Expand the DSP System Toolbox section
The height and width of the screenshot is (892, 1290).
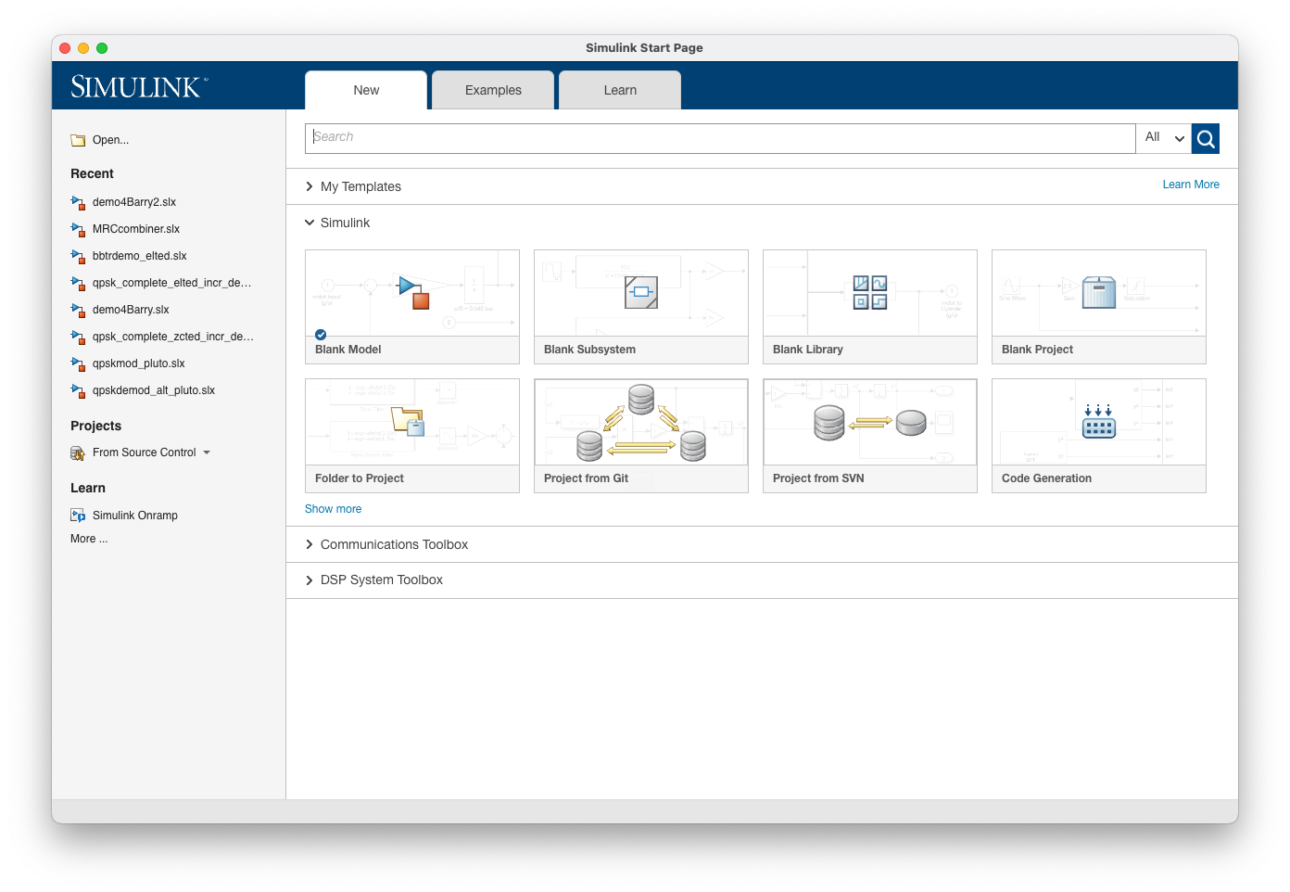click(310, 580)
